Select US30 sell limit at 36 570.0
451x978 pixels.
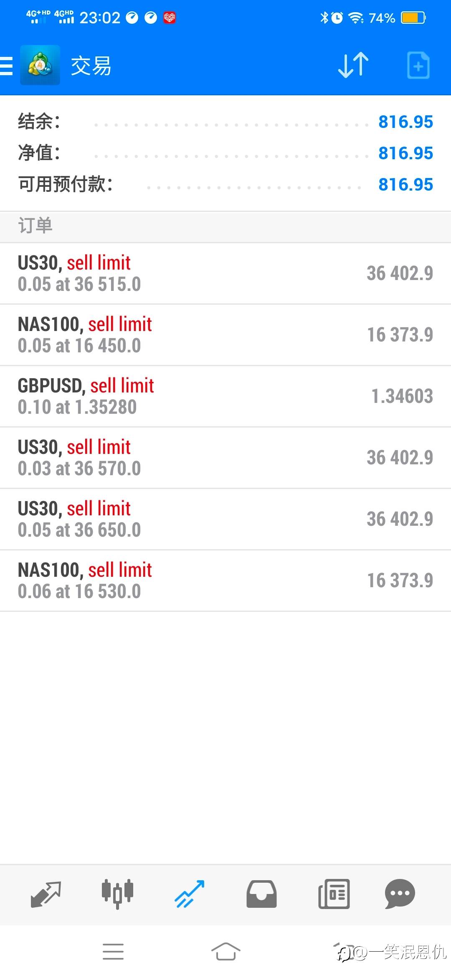pyautogui.click(x=225, y=458)
